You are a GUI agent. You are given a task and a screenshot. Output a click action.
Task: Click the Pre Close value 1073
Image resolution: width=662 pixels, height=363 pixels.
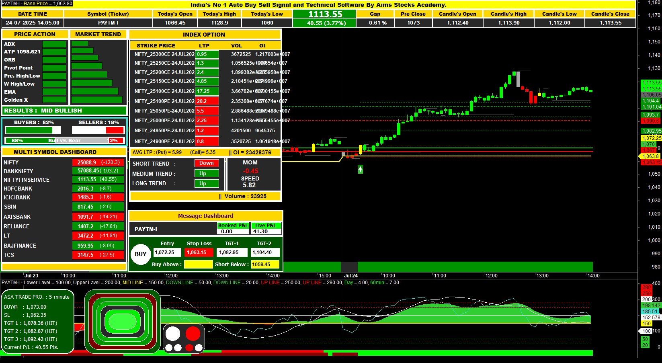(413, 23)
